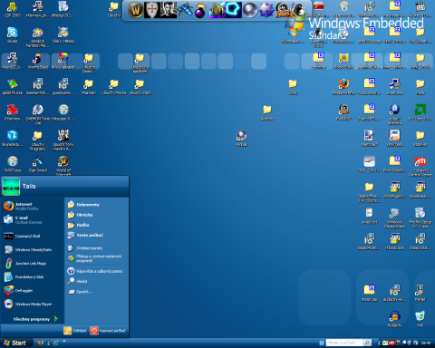435x348 pixels.
Task: Click the Odhlásit log off button
Action: [75, 331]
